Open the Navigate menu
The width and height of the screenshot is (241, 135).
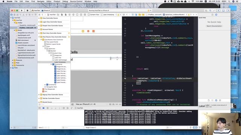[x=41, y=1]
